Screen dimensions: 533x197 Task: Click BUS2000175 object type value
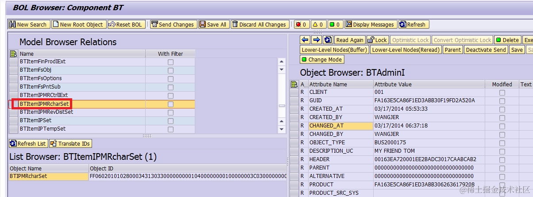(390, 143)
